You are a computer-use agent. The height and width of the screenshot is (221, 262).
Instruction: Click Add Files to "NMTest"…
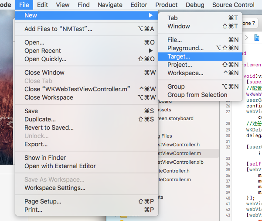(x=58, y=29)
